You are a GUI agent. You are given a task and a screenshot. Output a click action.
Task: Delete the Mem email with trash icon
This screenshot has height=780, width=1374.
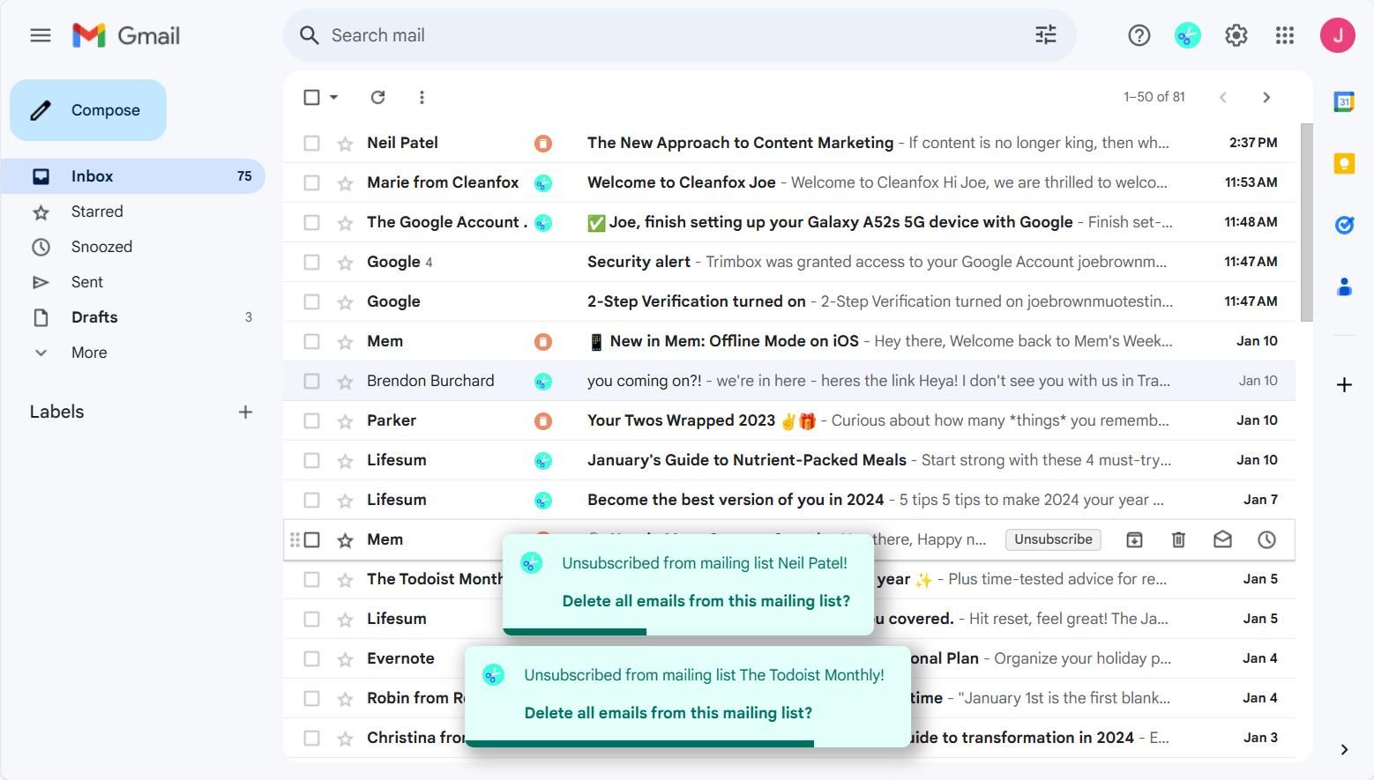[1178, 539]
